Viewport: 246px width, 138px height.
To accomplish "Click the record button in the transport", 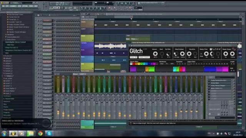I will 62,8.
